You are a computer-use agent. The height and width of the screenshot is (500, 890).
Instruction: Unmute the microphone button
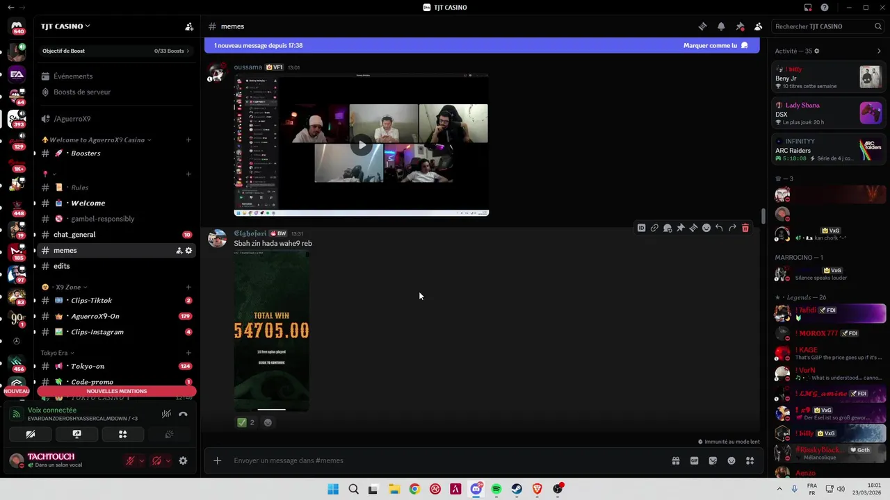coord(130,460)
